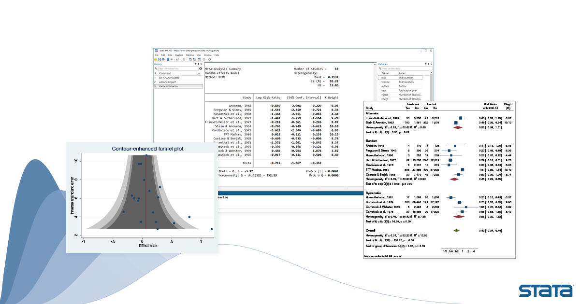Open the Window menu
The height and width of the screenshot is (304, 580).
tap(209, 55)
